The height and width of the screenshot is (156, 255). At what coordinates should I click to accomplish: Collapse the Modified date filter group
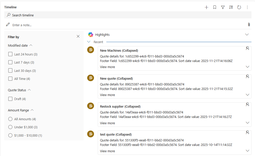[x=31, y=45]
